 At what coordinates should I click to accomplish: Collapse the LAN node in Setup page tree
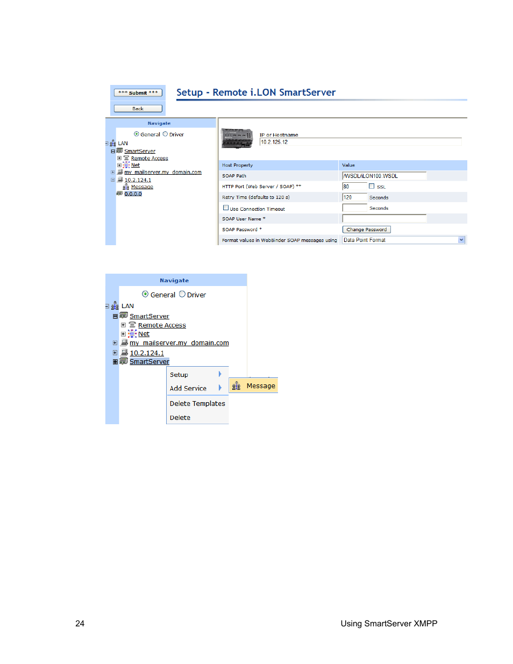106,144
